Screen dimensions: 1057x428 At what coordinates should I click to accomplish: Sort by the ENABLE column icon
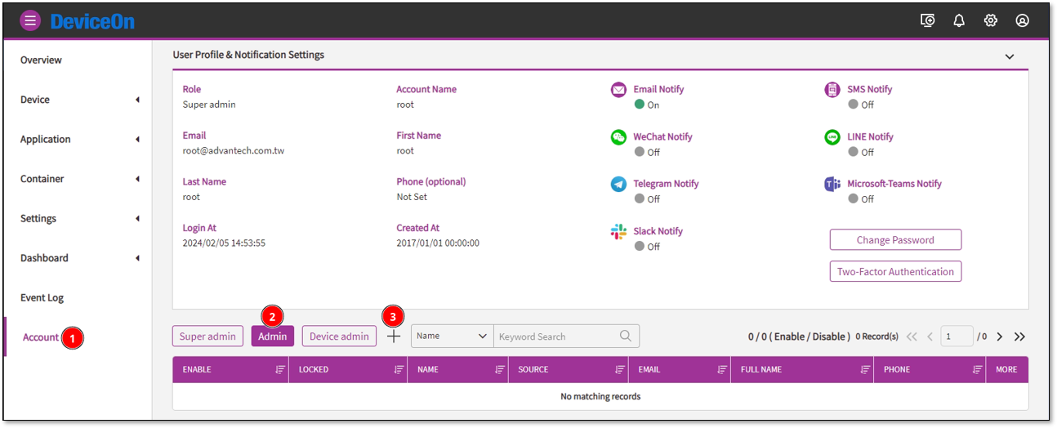point(280,370)
